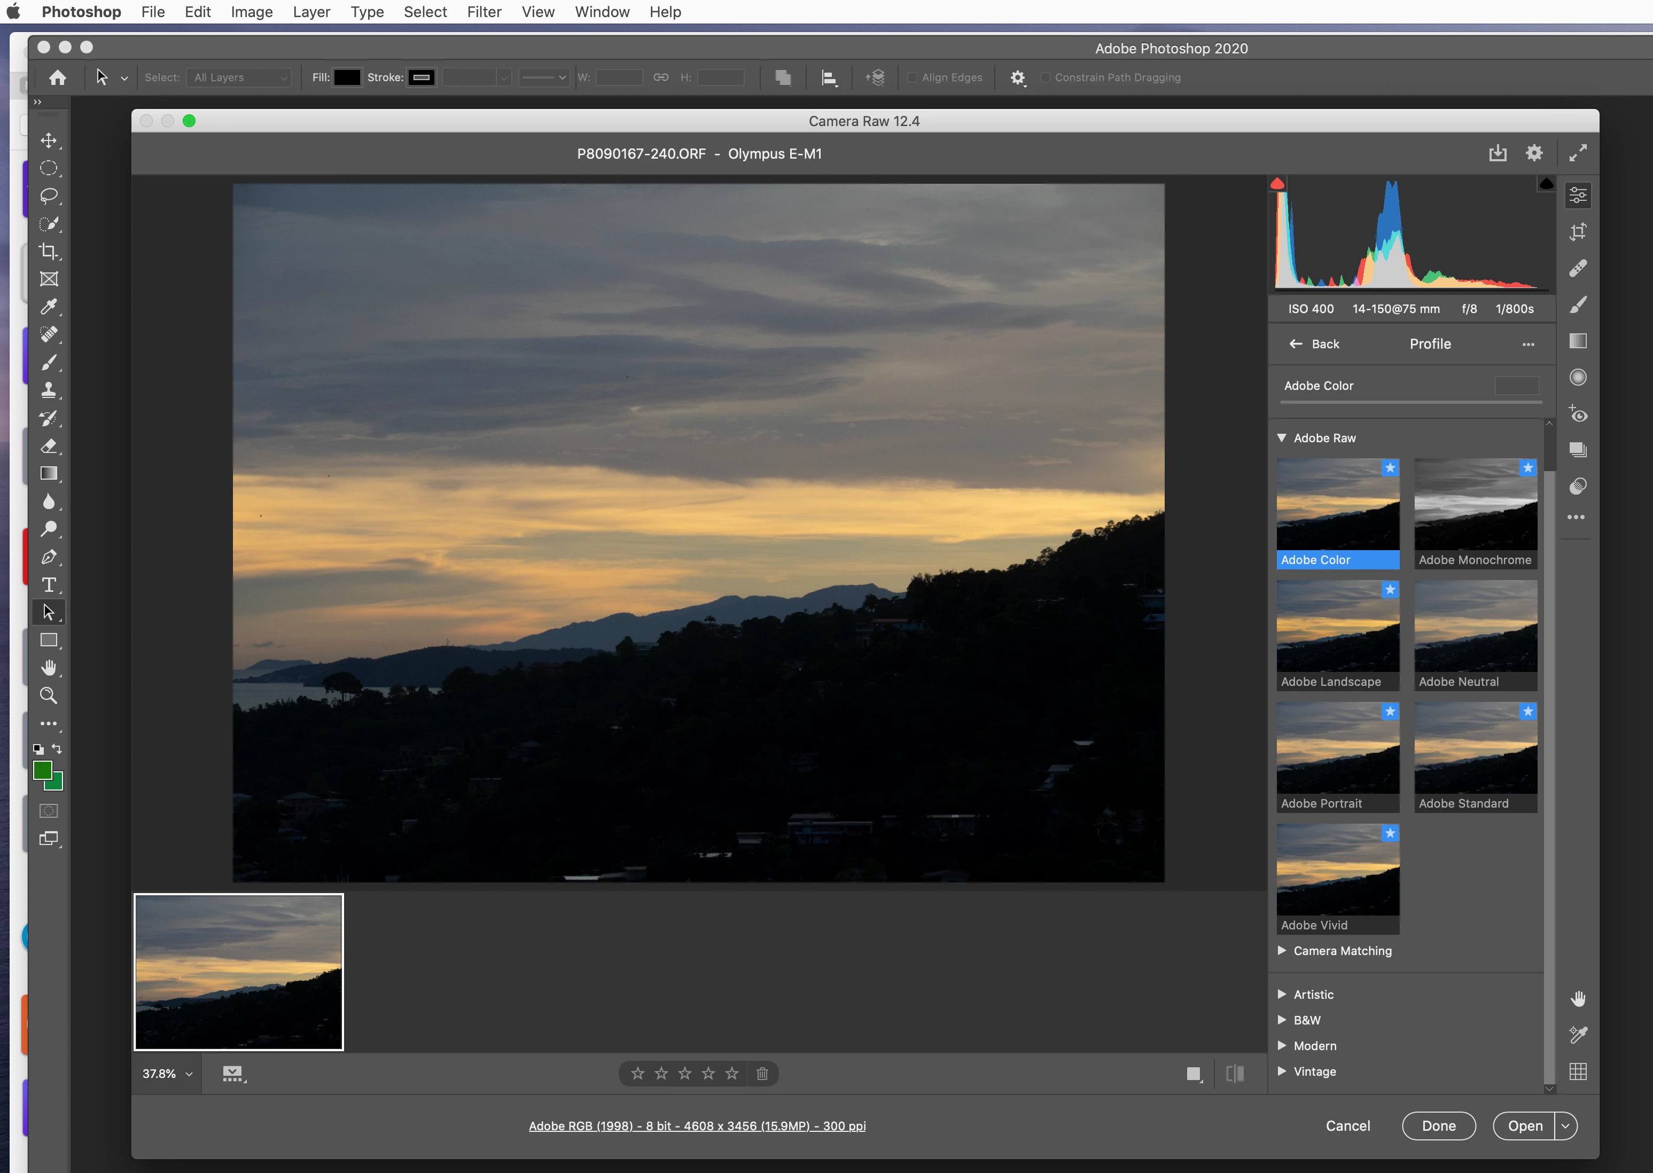Toggle highlight clipping warning in histogram

(x=1546, y=184)
